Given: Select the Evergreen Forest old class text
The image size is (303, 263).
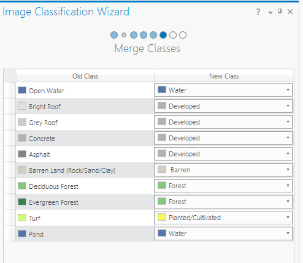Looking at the screenshot, I should pos(53,202).
